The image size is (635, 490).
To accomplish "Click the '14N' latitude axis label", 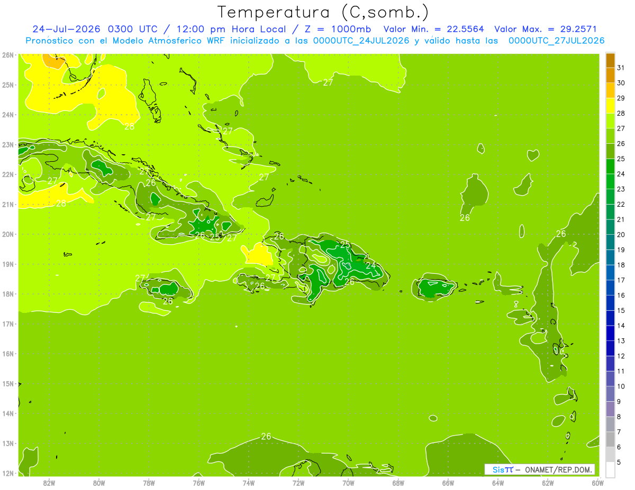I will [x=8, y=413].
